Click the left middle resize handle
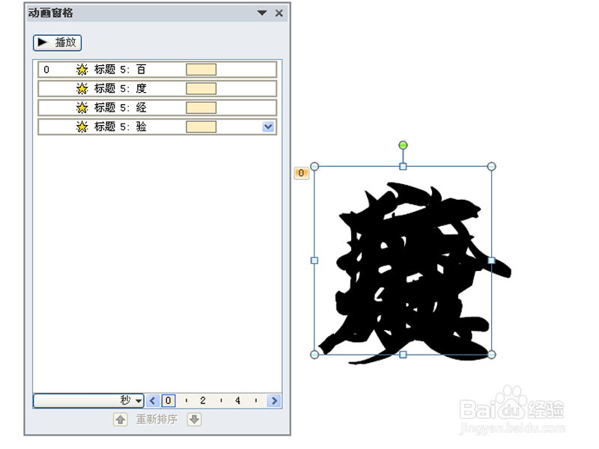 [314, 260]
